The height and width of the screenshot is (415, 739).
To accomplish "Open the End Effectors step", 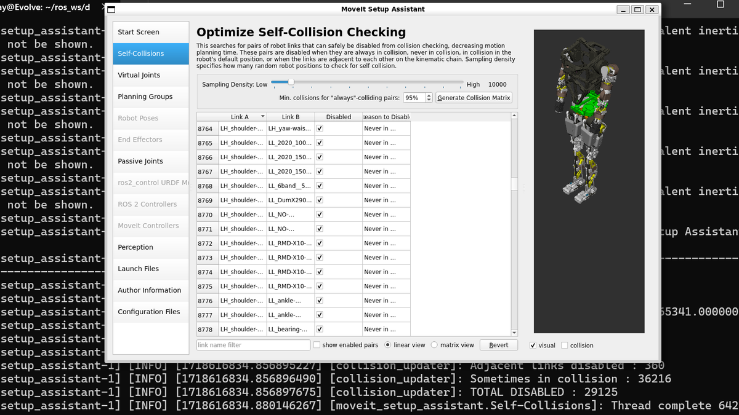I will pyautogui.click(x=151, y=140).
